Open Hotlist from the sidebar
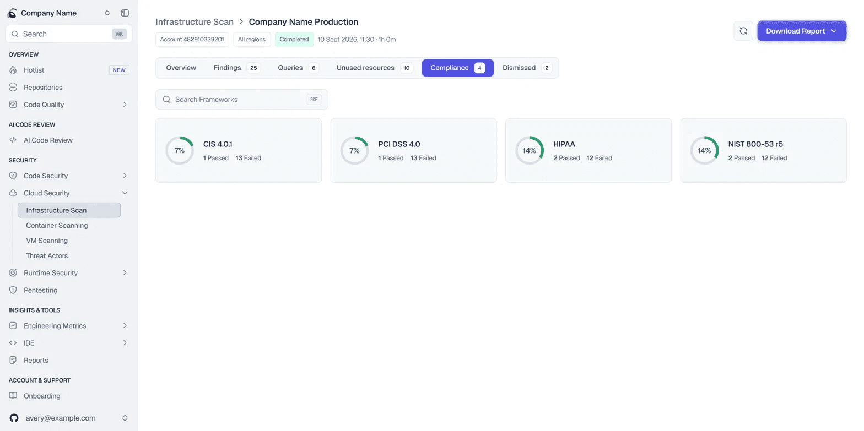This screenshot has height=431, width=864. click(69, 70)
